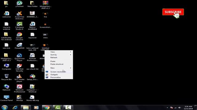Select the 'Intro without text_HD' file
197x110 pixels.
(x=32, y=47)
